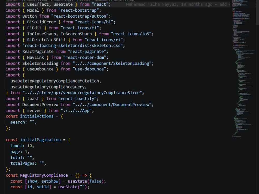Click the RegulatoryCompliance component name
259x194 pixels.
(44, 175)
